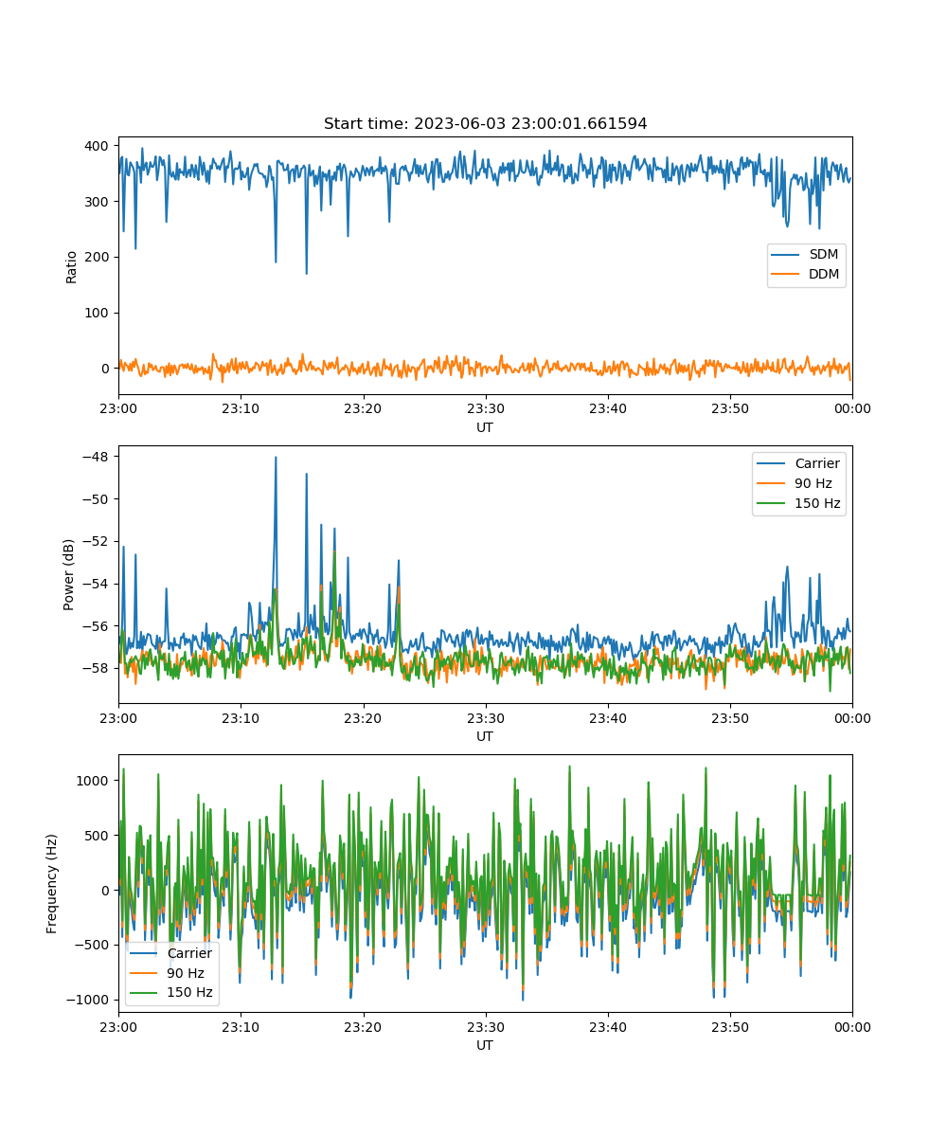This screenshot has height=1137, width=947.
Task: Click the 'Start time: 2023-06-03 23:00:01.661594' title
Action: pyautogui.click(x=485, y=124)
